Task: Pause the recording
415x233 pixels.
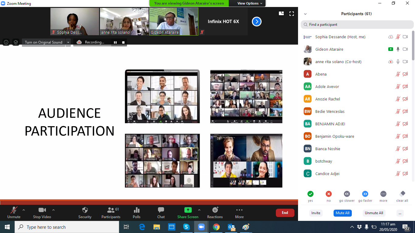Action: click(x=115, y=42)
